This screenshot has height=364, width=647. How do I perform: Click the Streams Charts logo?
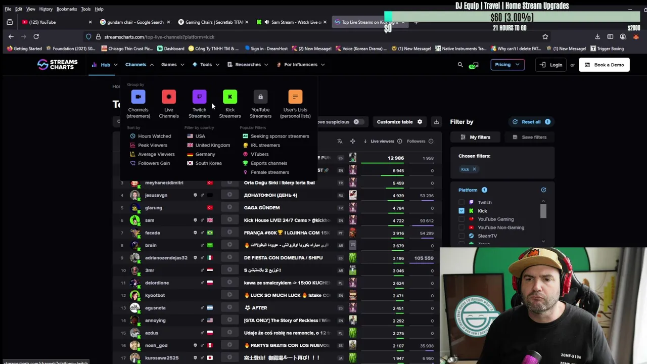tap(57, 65)
